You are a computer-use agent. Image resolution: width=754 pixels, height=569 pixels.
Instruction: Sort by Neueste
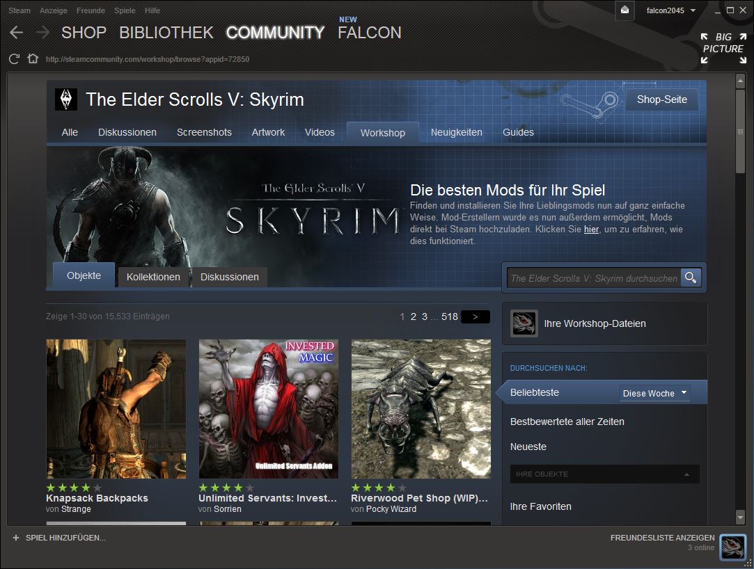[528, 447]
